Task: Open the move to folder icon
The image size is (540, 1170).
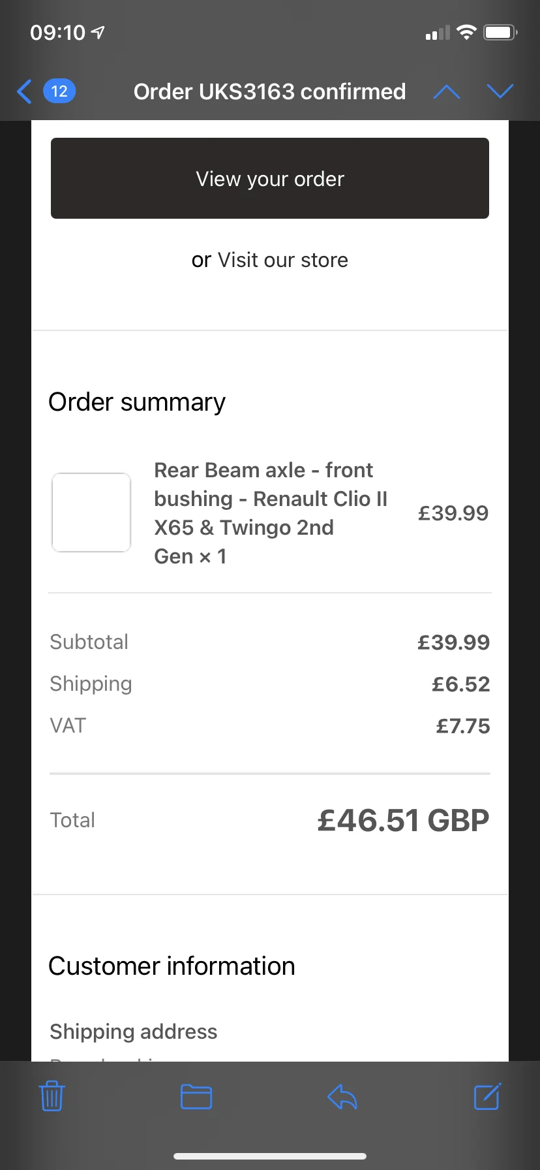Action: click(196, 1096)
